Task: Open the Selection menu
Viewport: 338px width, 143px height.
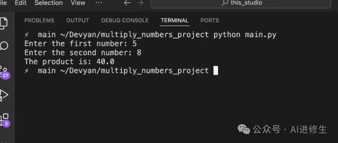Action: pyautogui.click(x=49, y=3)
